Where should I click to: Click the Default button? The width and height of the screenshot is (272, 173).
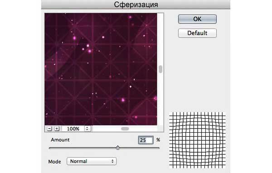click(197, 33)
